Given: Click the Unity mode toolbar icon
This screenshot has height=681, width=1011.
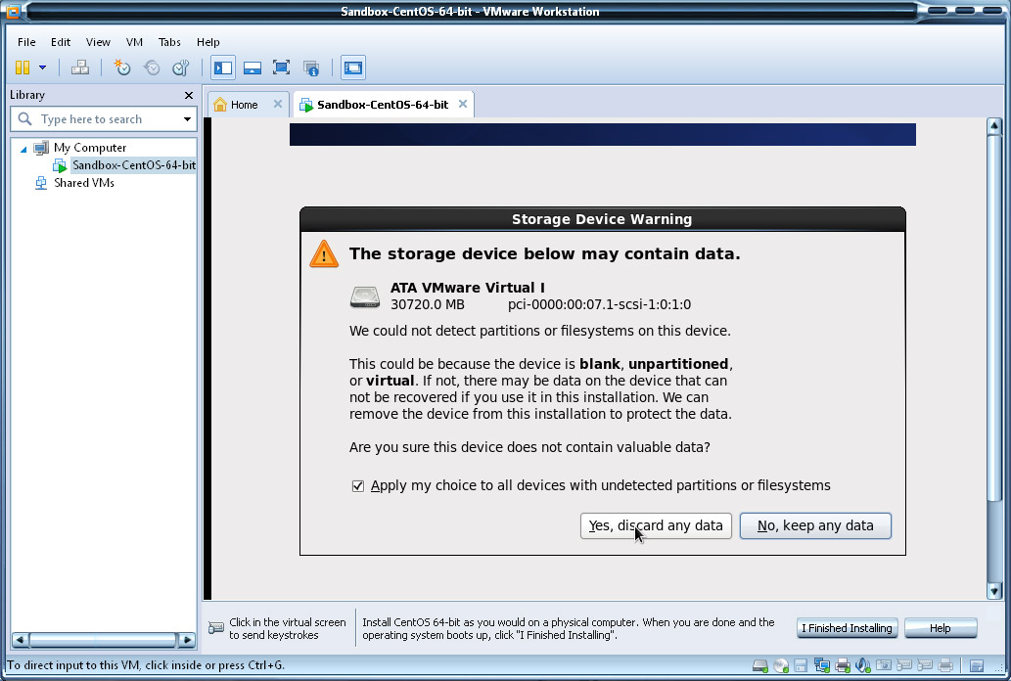Looking at the screenshot, I should (x=311, y=68).
